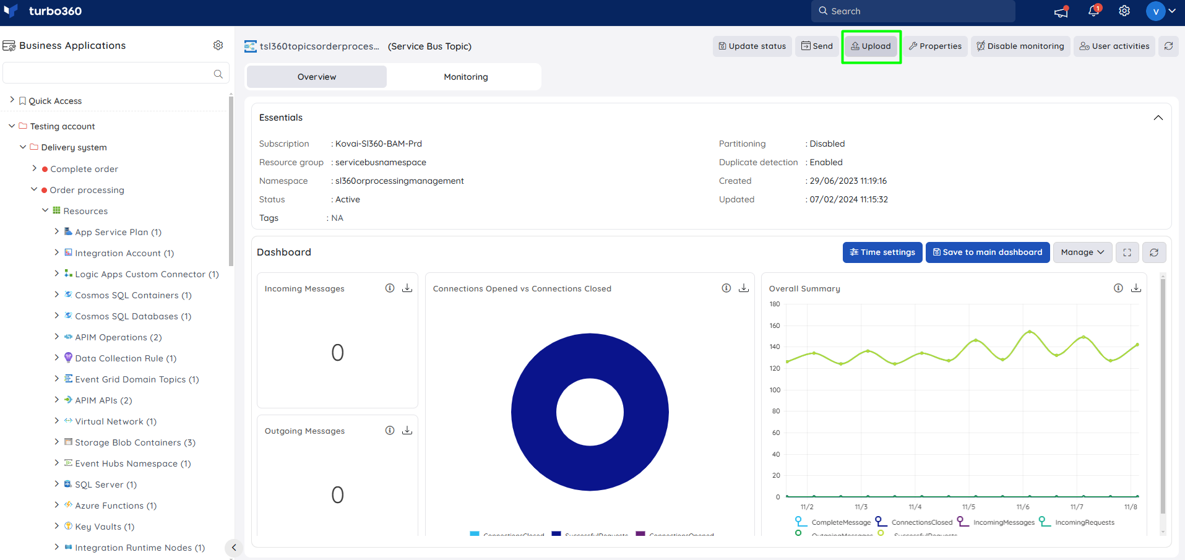
Task: Show info for Outgoing Messages widget
Action: coord(390,430)
